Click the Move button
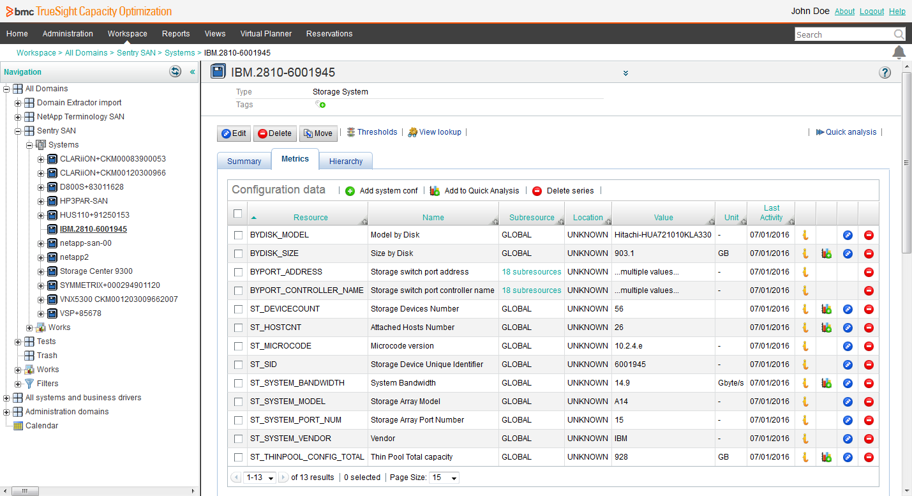912x496 pixels. 318,133
